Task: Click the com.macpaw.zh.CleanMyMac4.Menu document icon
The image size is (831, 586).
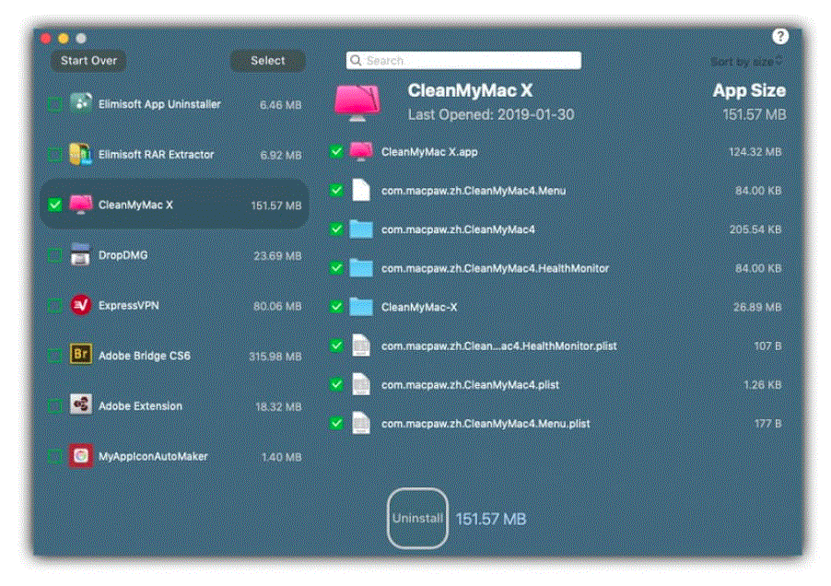Action: 361,190
